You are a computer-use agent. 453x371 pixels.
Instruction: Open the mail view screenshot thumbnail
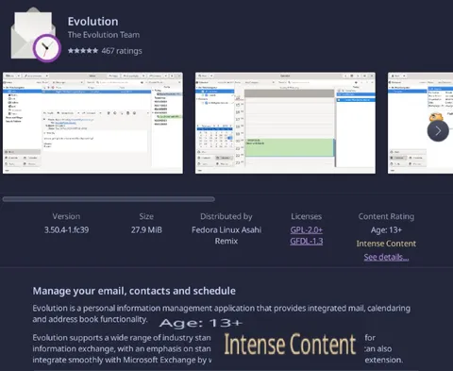(92, 123)
